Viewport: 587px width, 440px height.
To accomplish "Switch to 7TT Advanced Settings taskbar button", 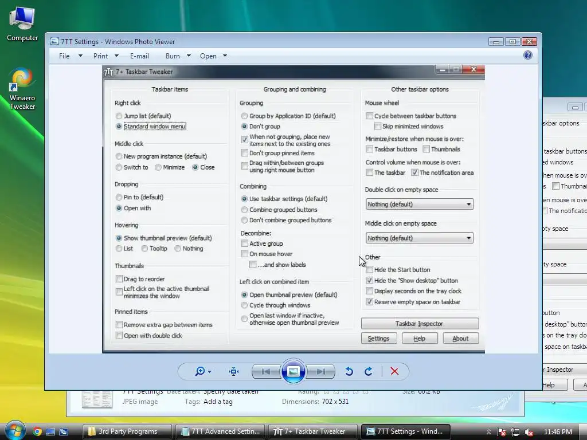I will pos(220,431).
